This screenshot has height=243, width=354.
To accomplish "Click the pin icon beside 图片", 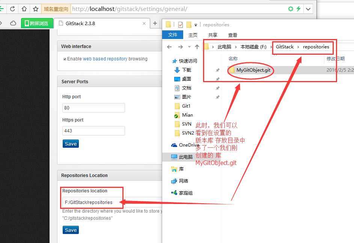I will (218, 97).
